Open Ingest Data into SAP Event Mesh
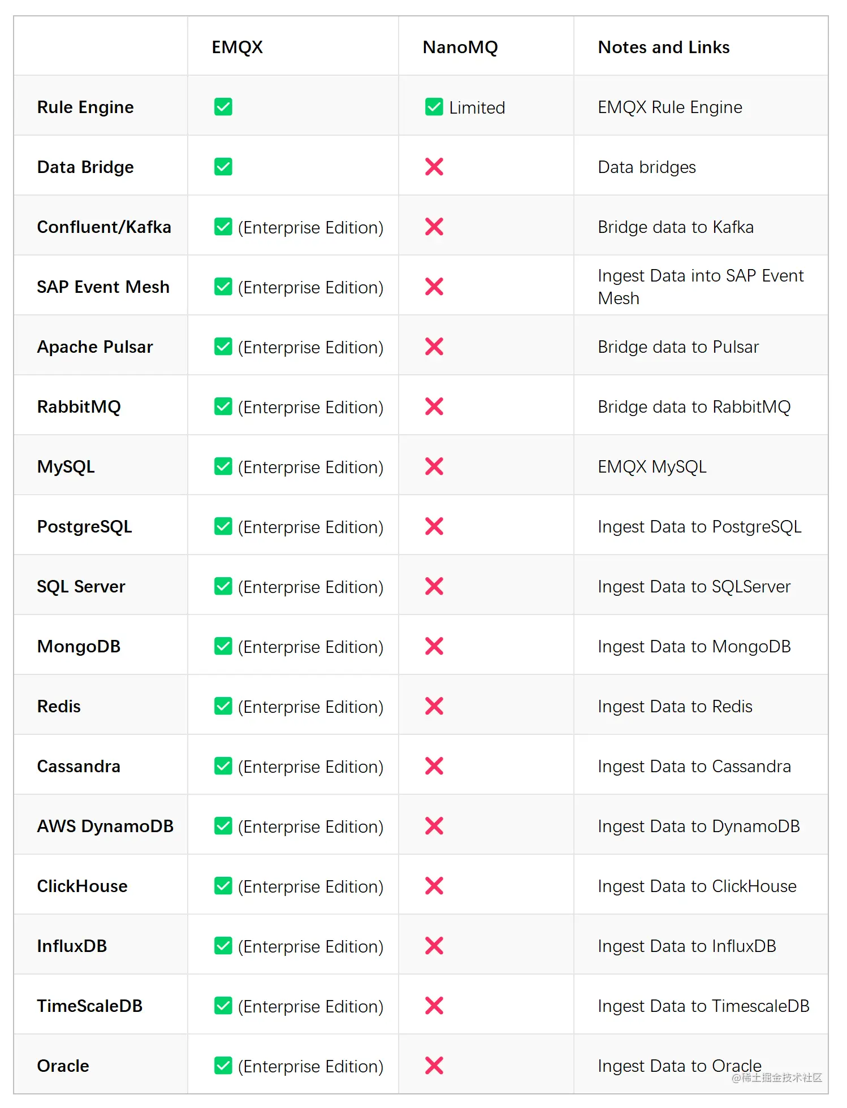Screen dimensions: 847x1108 point(700,287)
